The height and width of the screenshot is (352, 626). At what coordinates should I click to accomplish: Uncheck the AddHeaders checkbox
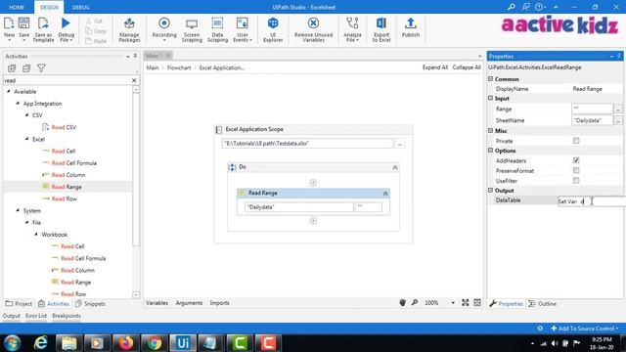coord(576,160)
